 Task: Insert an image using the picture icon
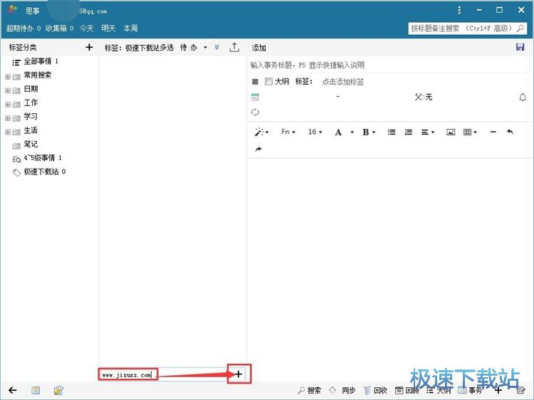click(451, 132)
